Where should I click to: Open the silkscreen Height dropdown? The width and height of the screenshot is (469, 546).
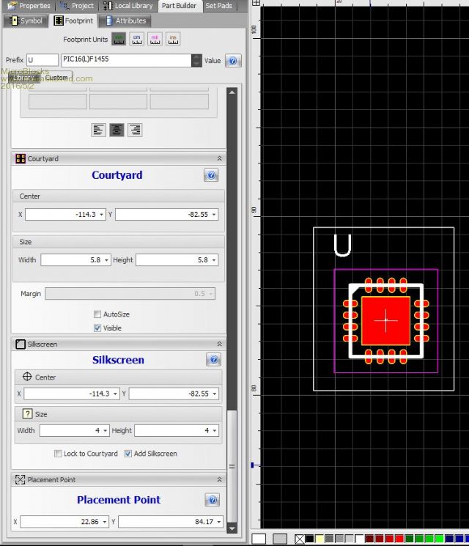[213, 431]
